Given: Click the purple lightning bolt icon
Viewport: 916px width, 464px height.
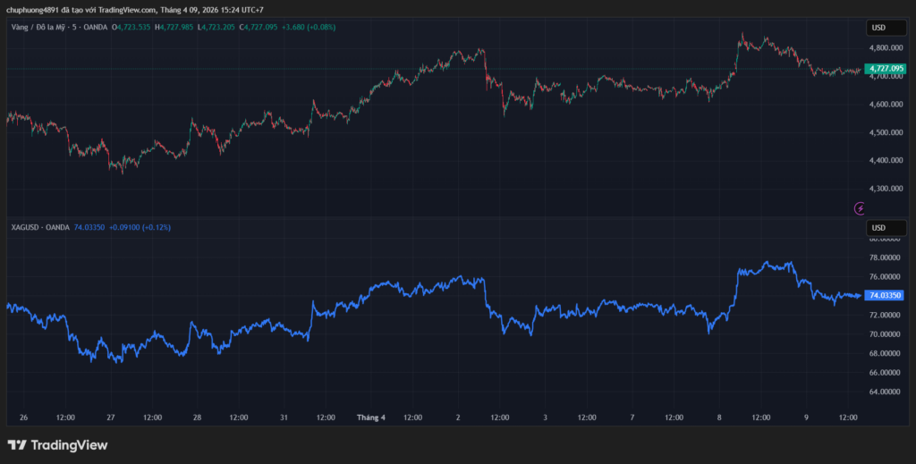Looking at the screenshot, I should [861, 208].
